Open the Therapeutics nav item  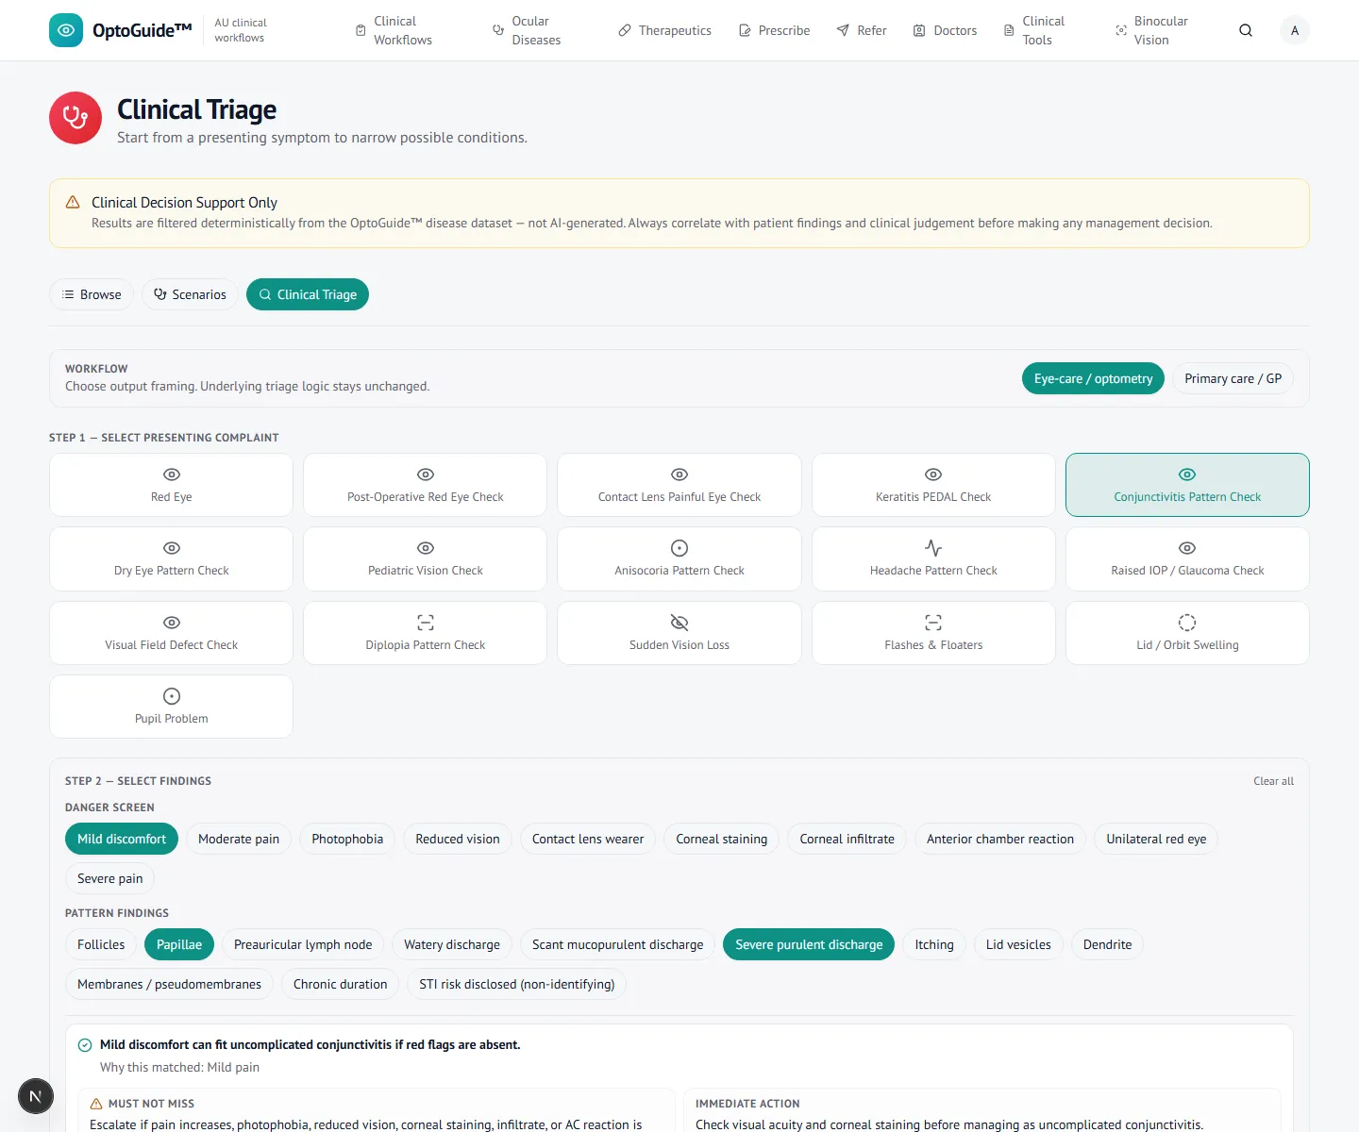click(x=665, y=30)
